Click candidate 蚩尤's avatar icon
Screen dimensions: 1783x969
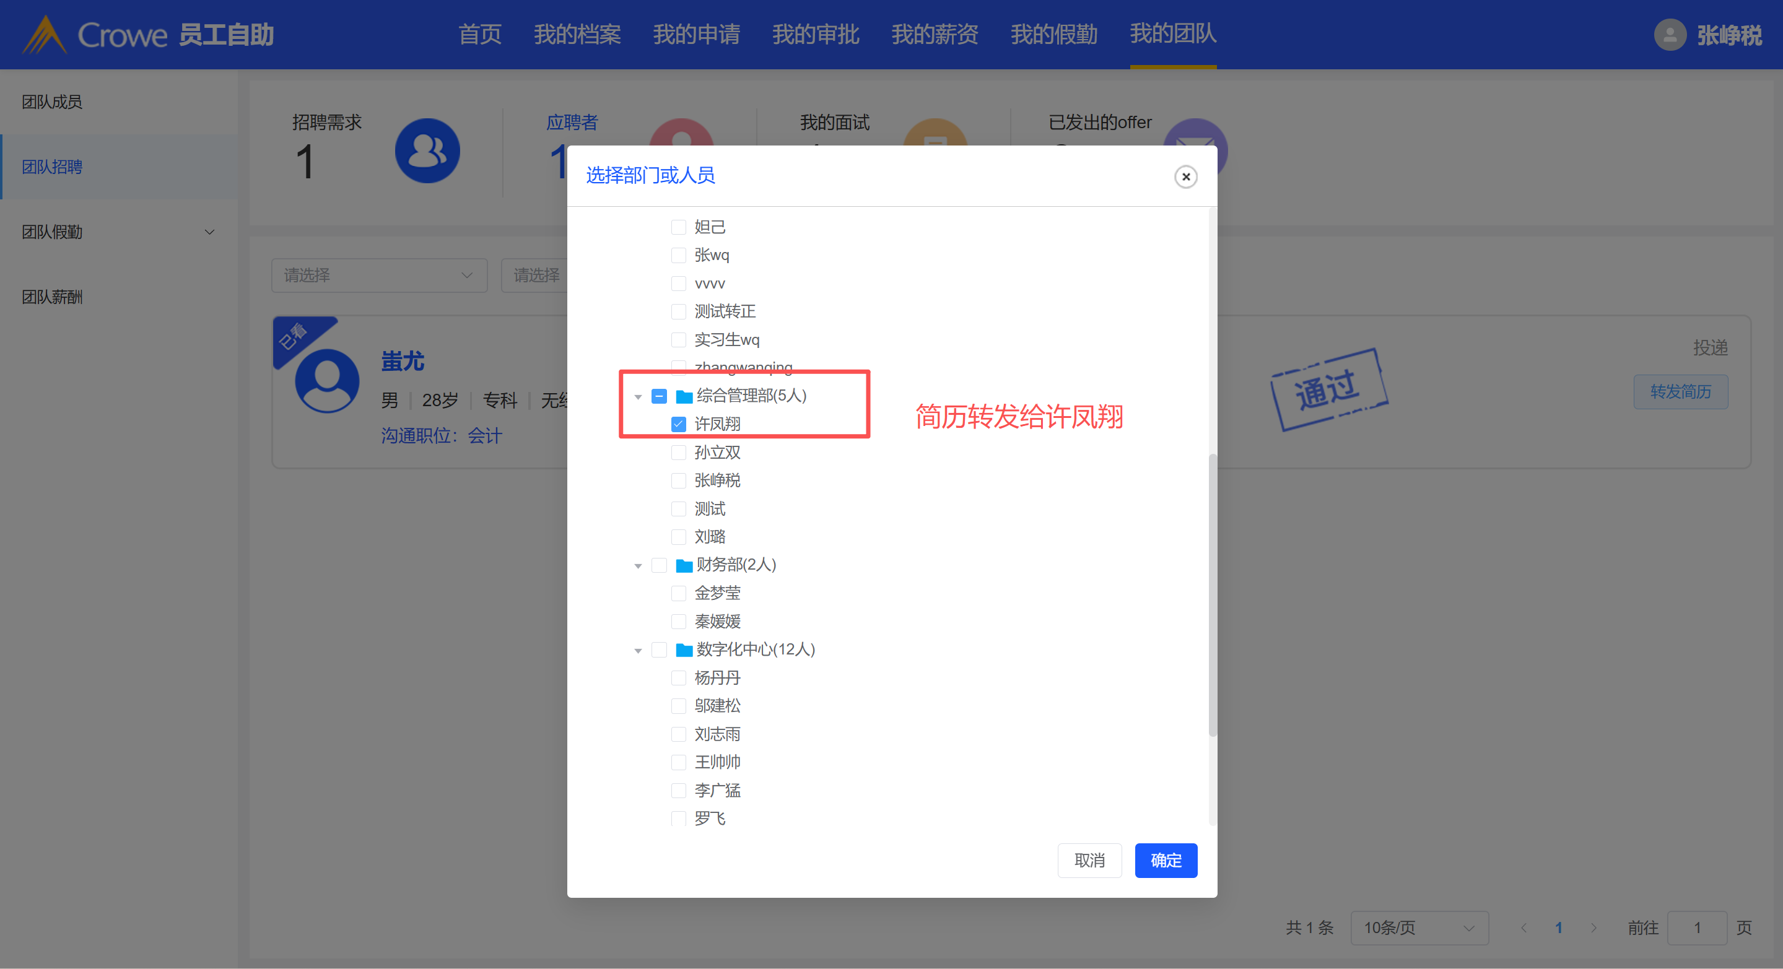[x=327, y=381]
